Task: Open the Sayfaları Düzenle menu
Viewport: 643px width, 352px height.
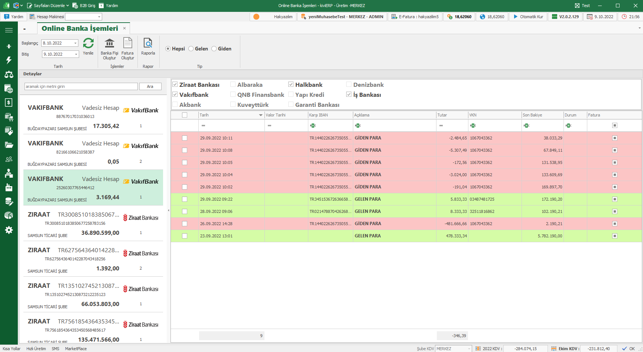Action: click(x=48, y=6)
